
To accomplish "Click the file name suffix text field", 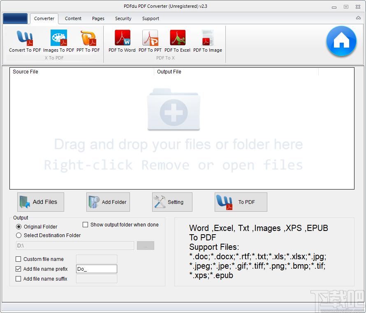I will tap(97, 279).
